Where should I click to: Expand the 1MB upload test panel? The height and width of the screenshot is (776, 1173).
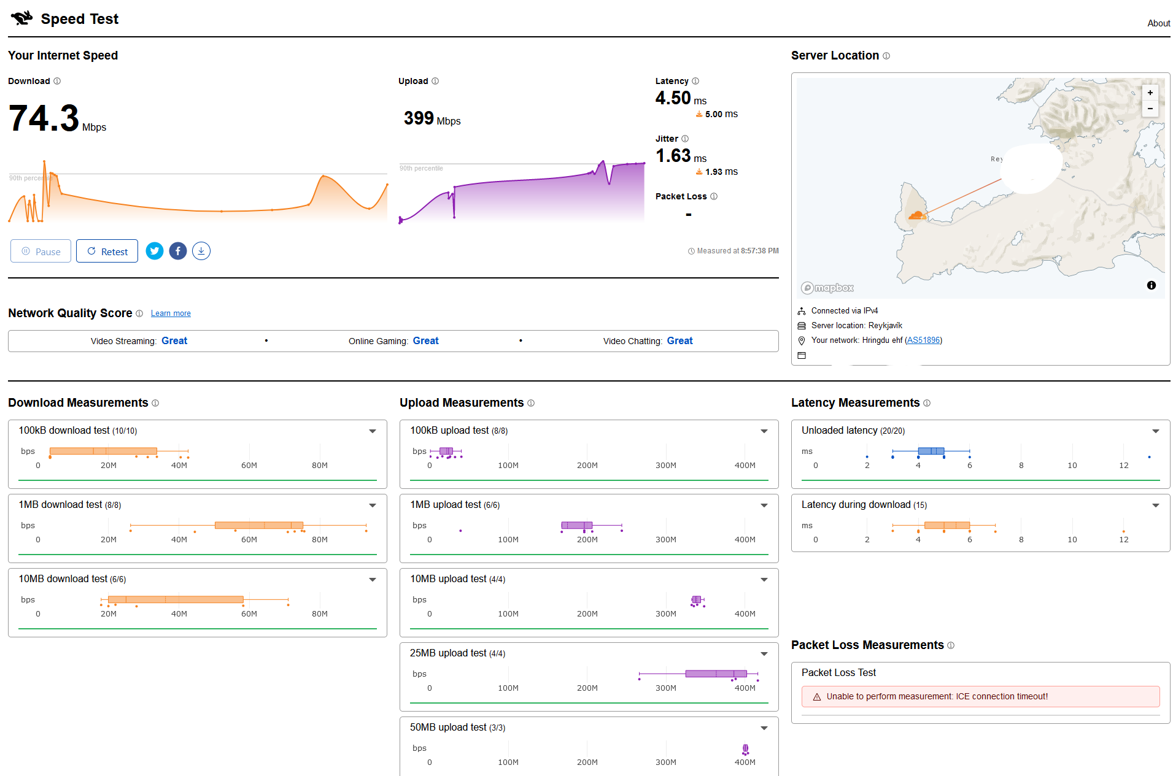click(764, 505)
